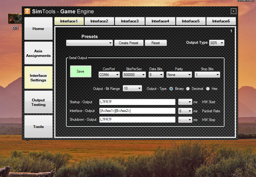Open the Stop Bits dropdown
Screen dimensions: 256x177
pyautogui.click(x=207, y=75)
